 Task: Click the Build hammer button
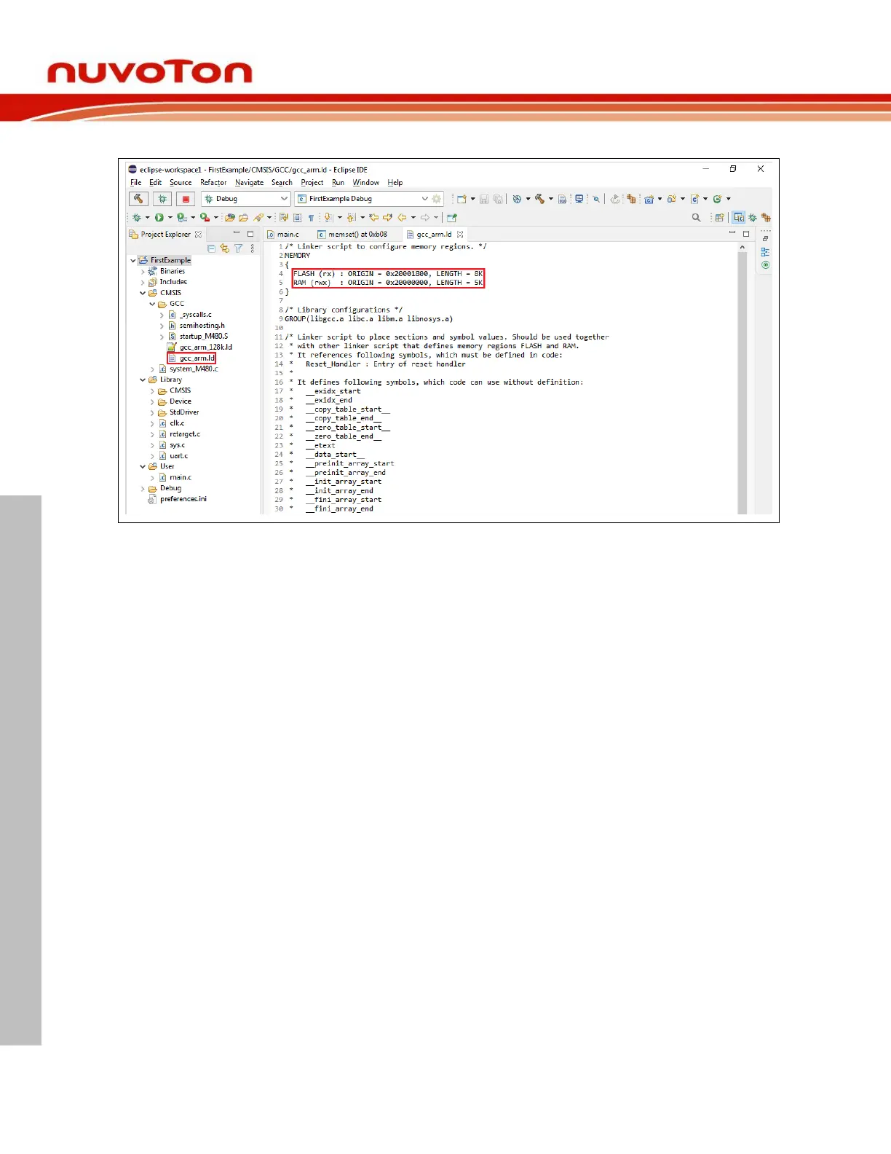(138, 199)
